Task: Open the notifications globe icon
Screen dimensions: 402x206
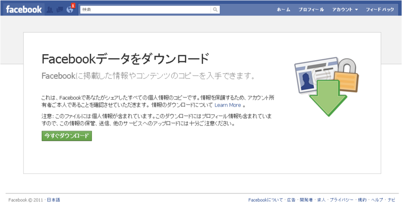Action: coord(69,10)
